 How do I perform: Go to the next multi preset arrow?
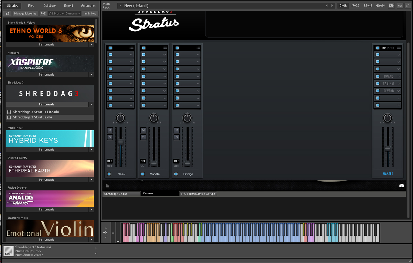click(332, 6)
